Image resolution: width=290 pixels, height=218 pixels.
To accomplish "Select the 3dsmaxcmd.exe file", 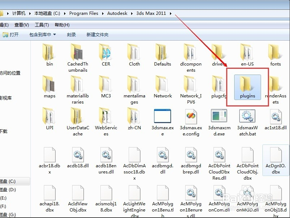I will click(x=219, y=122).
